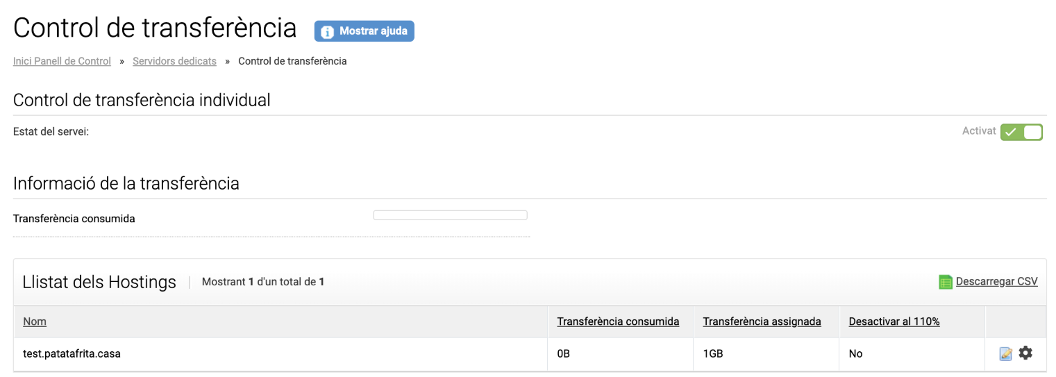Go to Inici Panell de Control breadcrumb
The height and width of the screenshot is (377, 1056).
point(62,61)
